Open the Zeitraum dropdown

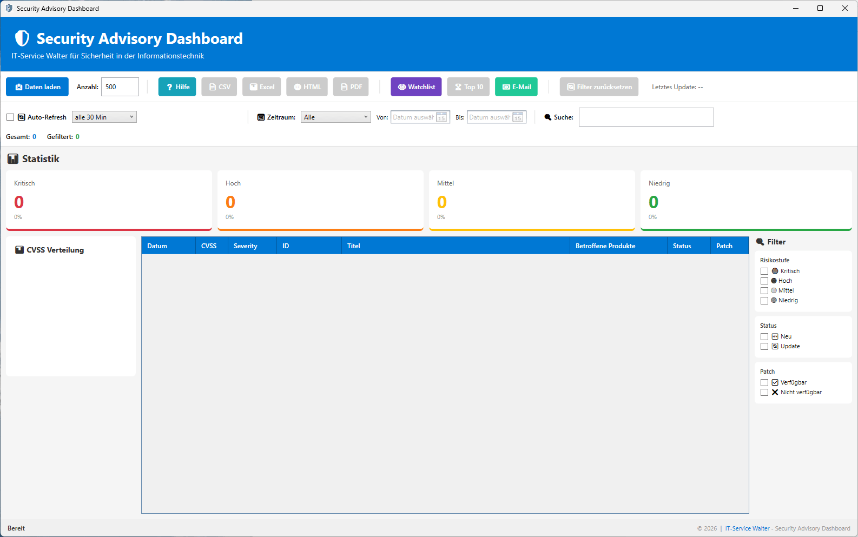pos(335,117)
